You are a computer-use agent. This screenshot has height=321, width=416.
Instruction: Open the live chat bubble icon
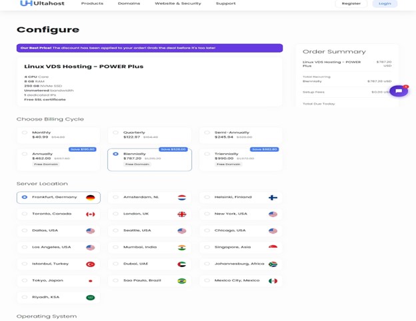click(399, 91)
